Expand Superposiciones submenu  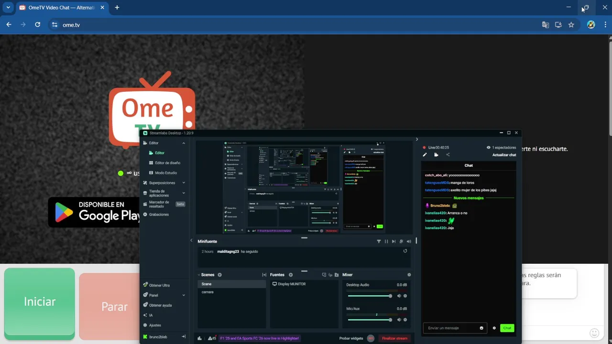pos(184,183)
